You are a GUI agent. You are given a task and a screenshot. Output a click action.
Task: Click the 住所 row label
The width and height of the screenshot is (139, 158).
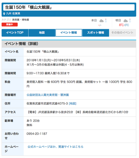[x=8, y=103]
